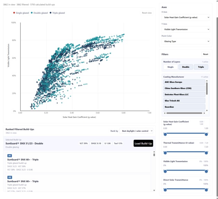Toggle the Single layer filter
This screenshot has height=199, width=218.
click(170, 67)
